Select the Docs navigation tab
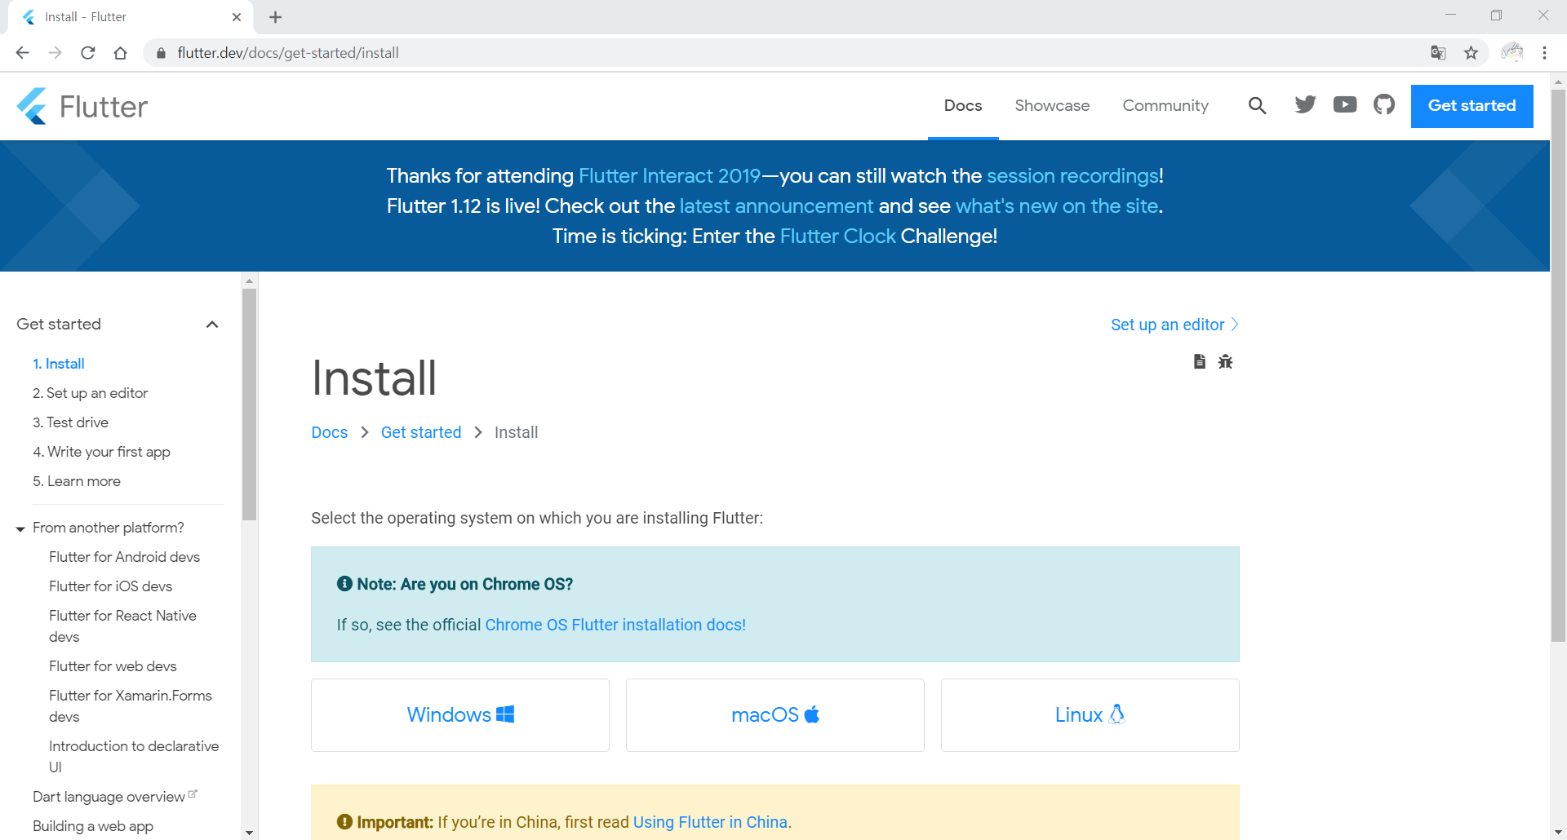Viewport: 1567px width, 840px height. (963, 105)
